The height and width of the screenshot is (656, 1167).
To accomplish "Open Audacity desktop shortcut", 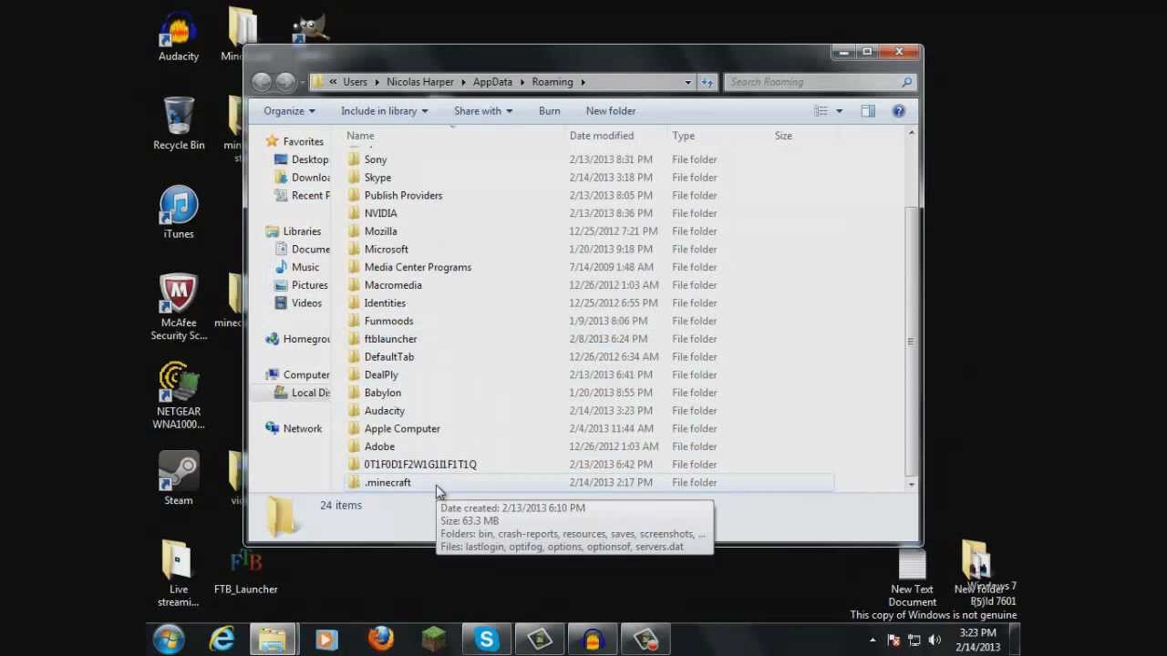I will click(179, 36).
